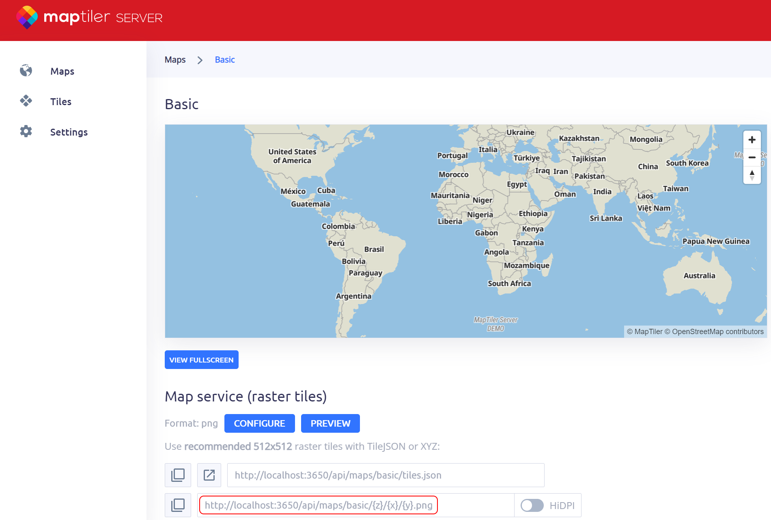The width and height of the screenshot is (771, 520).
Task: Click the Basic breadcrumb link
Action: click(x=225, y=60)
